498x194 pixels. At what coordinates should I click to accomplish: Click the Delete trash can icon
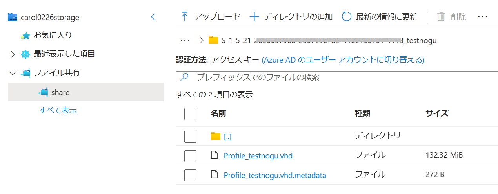(x=441, y=17)
